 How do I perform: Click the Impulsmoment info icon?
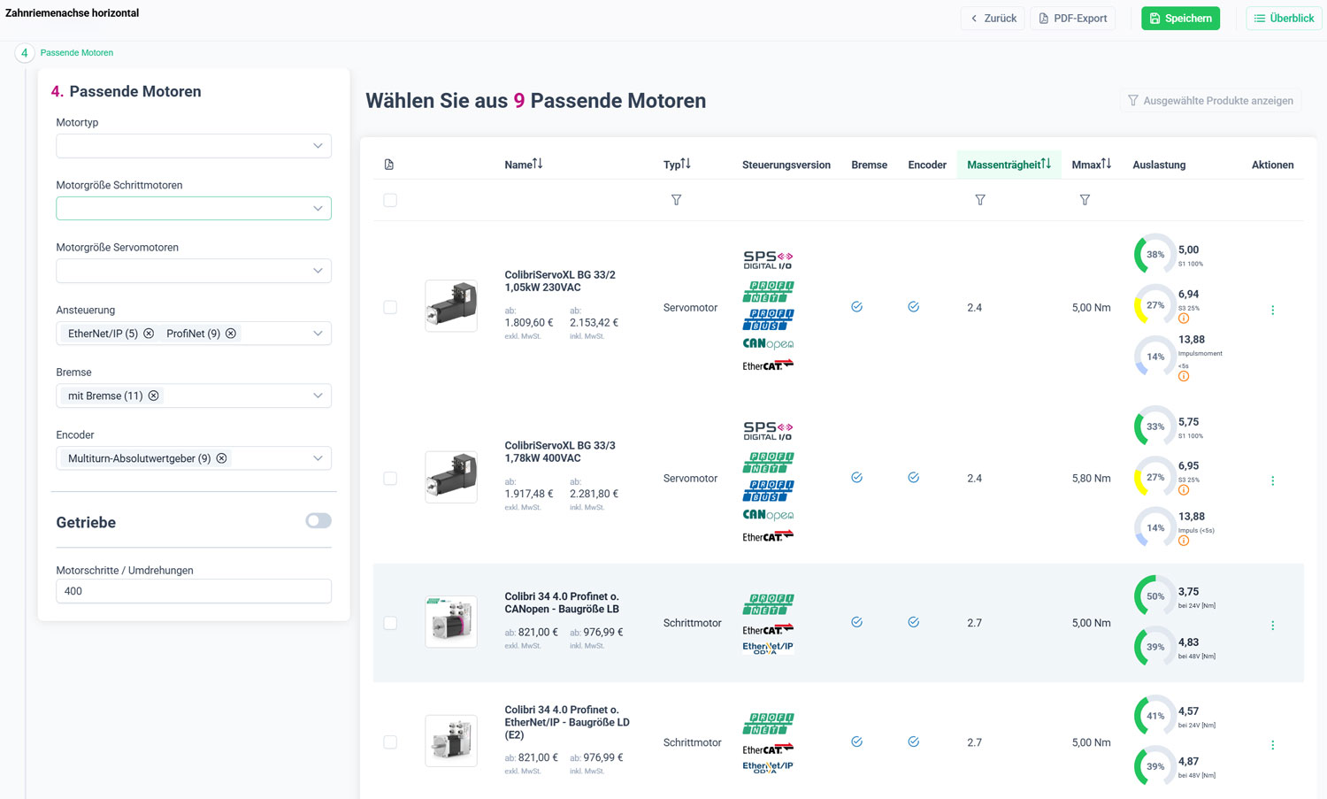pyautogui.click(x=1184, y=375)
